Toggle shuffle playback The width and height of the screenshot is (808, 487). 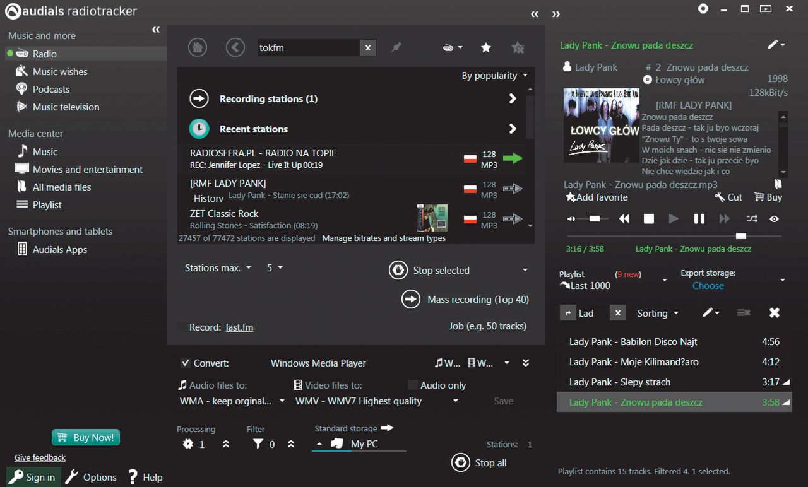(752, 218)
